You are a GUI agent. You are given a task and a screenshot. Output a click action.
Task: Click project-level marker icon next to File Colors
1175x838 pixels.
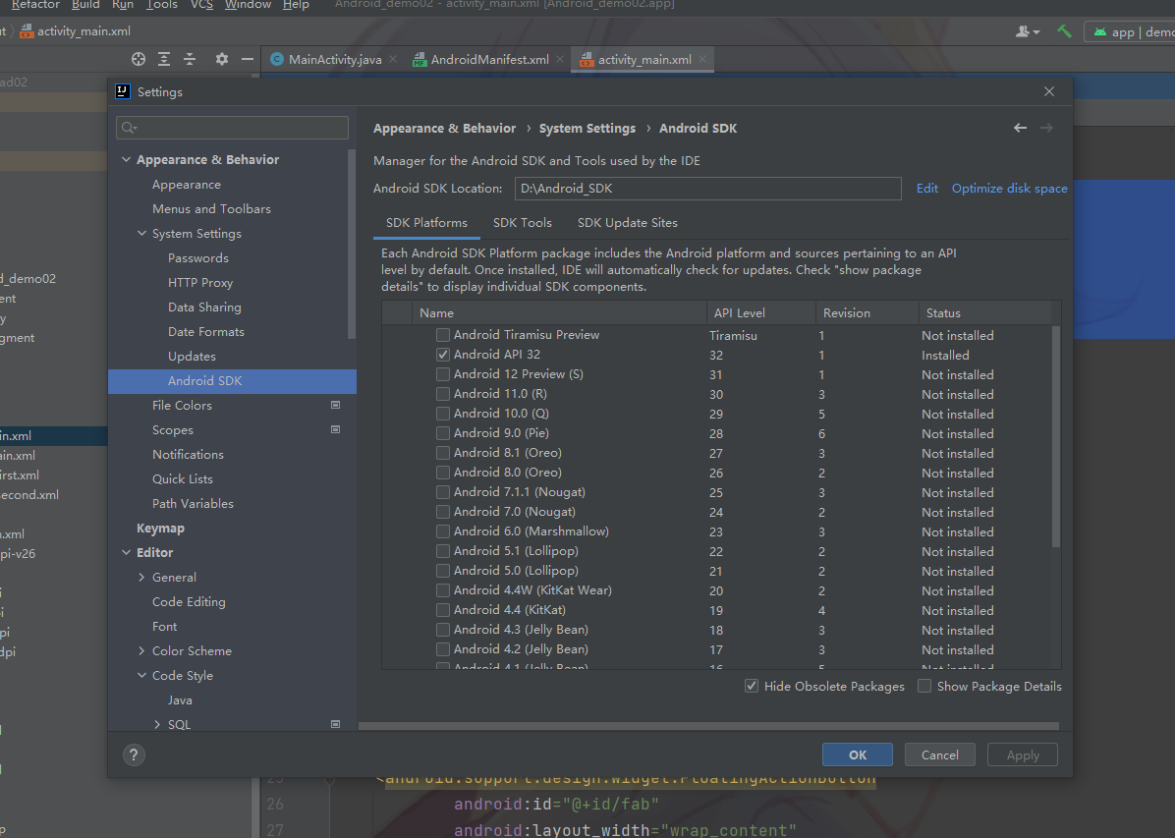click(336, 405)
